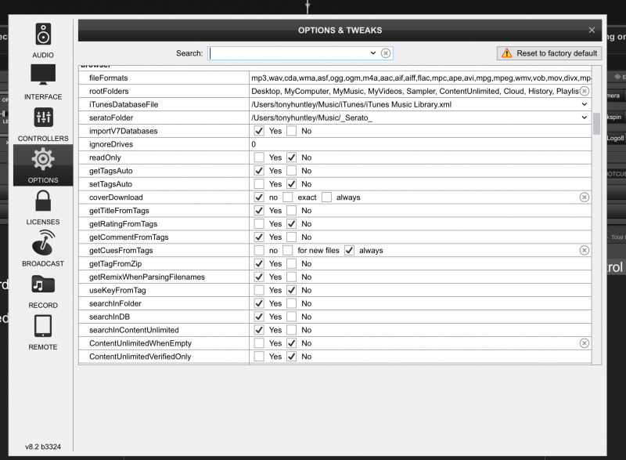Open the Remote tablet tab
Image resolution: width=626 pixels, height=460 pixels.
point(43,332)
